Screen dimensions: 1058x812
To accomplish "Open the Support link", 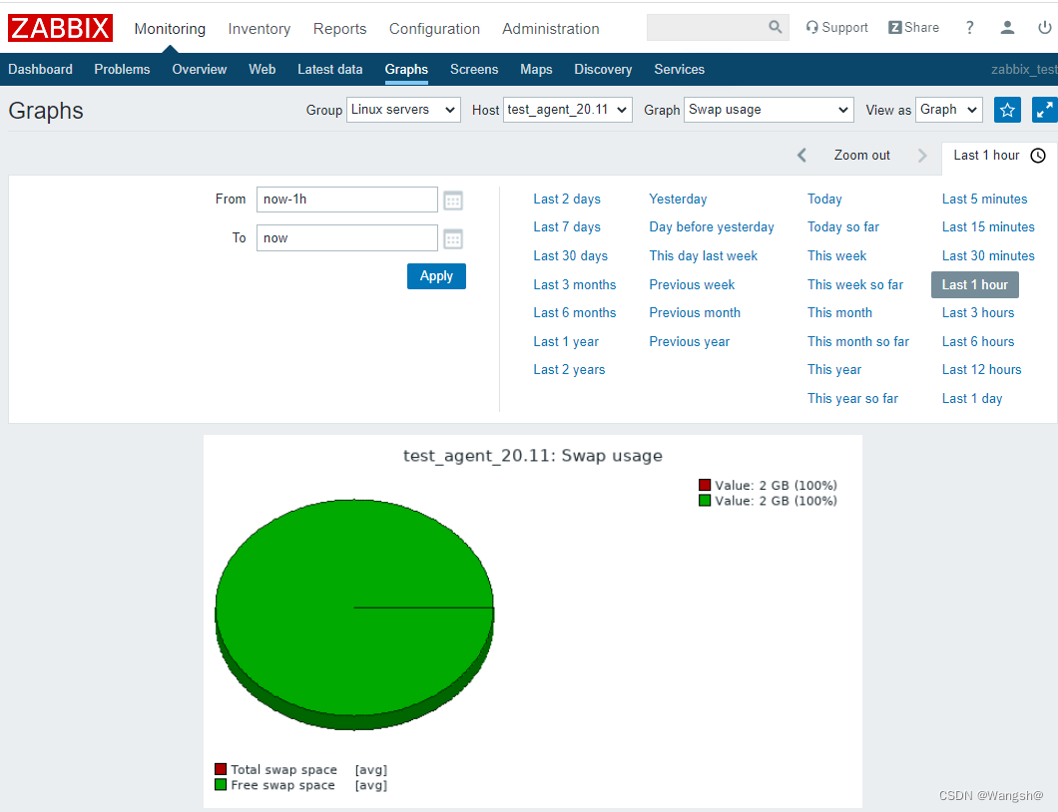I will [836, 28].
